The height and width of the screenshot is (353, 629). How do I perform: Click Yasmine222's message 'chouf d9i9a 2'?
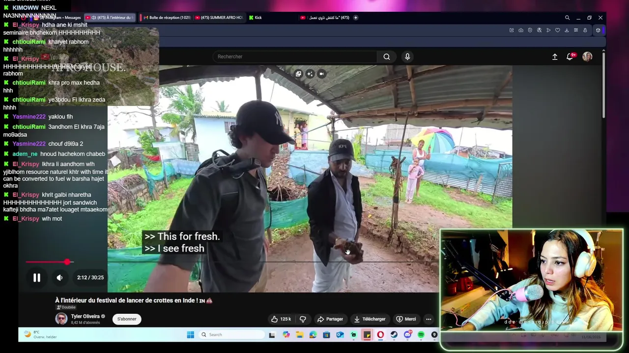[65, 144]
